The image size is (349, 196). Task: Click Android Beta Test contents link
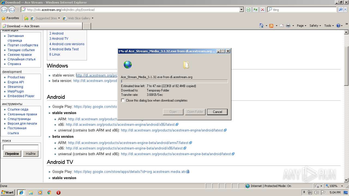click(x=64, y=49)
